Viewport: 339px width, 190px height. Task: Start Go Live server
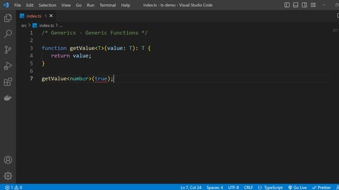coord(298,187)
